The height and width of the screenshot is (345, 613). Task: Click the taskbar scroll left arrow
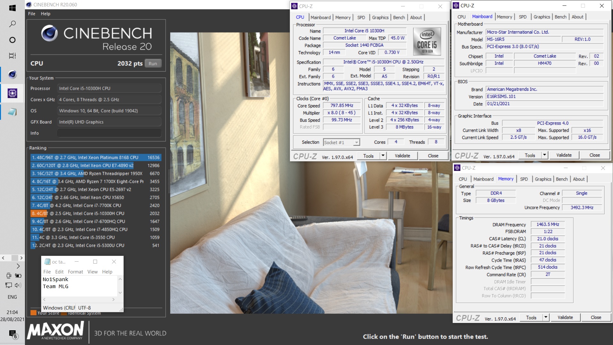click(3, 258)
